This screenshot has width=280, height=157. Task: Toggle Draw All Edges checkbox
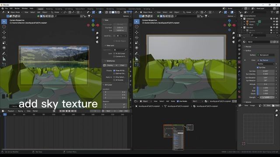point(114,71)
